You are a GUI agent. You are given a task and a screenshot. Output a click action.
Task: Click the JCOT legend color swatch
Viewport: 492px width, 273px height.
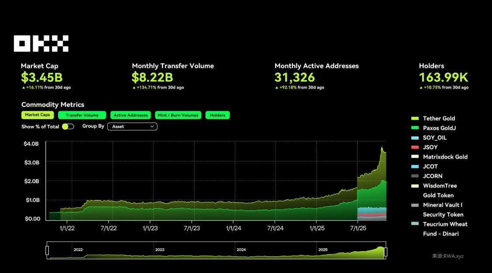pyautogui.click(x=415, y=167)
